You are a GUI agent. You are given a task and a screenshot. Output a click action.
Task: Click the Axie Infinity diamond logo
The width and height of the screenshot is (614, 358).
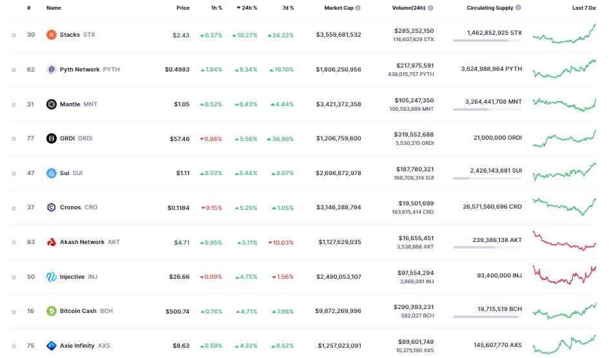point(52,346)
